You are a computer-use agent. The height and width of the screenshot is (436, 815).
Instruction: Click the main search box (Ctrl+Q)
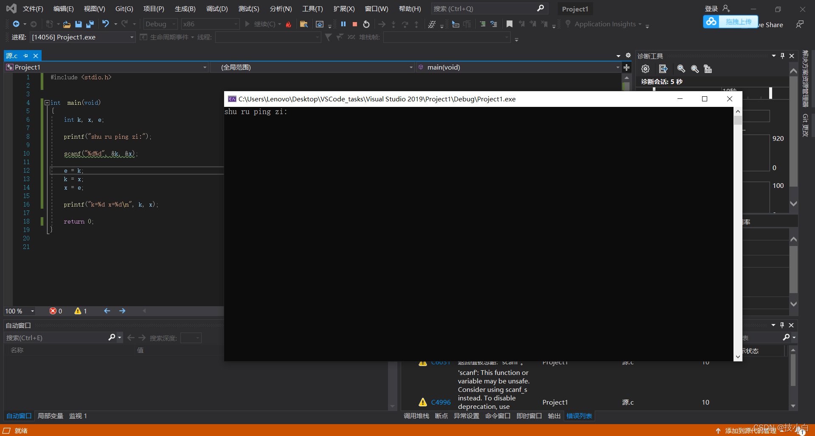(489, 8)
